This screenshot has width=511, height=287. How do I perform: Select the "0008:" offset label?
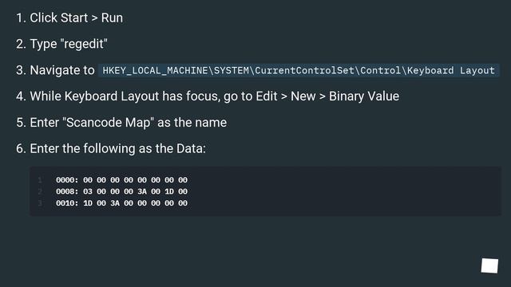(67, 191)
